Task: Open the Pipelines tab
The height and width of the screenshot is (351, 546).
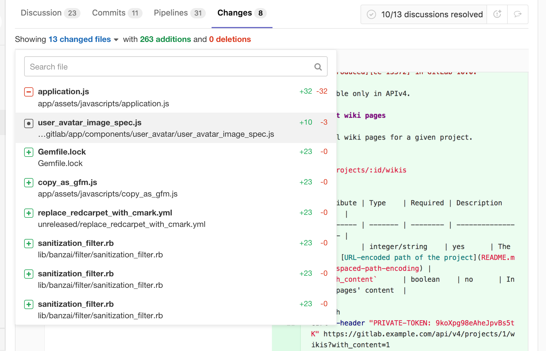Action: click(170, 13)
